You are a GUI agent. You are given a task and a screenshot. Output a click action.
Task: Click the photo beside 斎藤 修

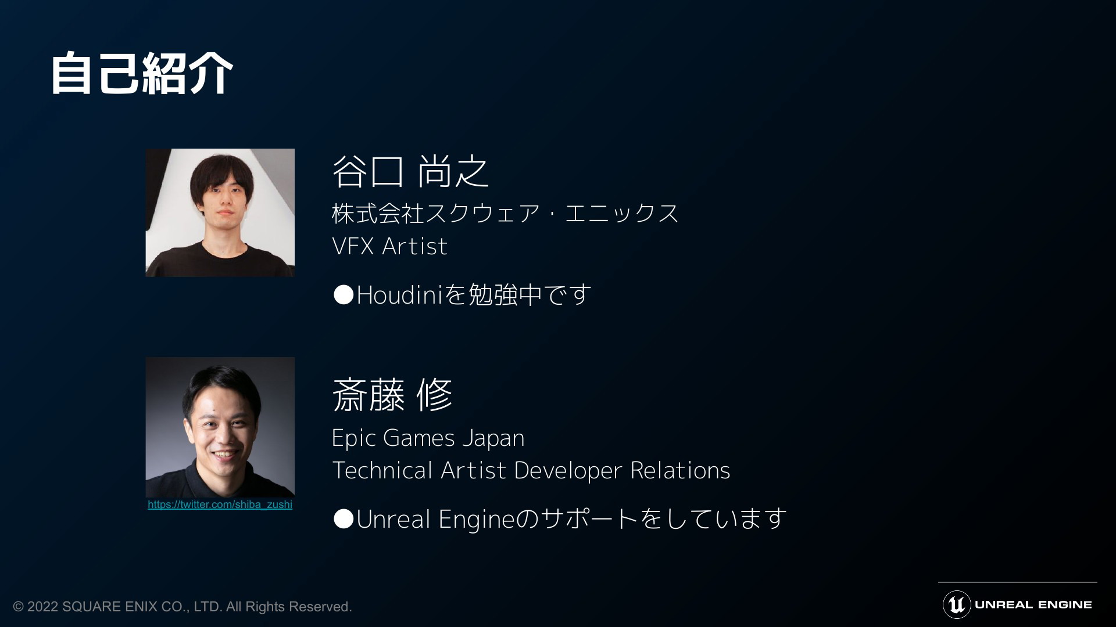(x=220, y=427)
